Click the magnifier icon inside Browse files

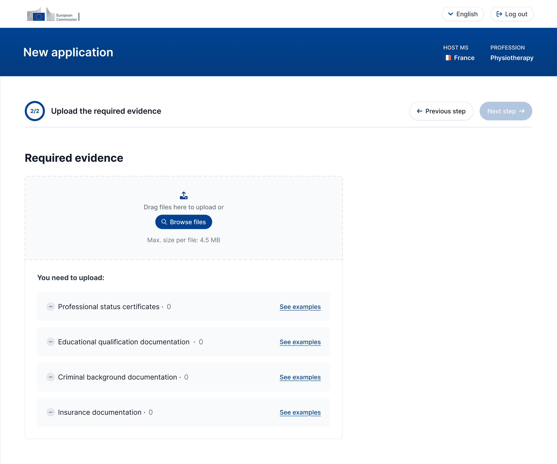(x=164, y=222)
